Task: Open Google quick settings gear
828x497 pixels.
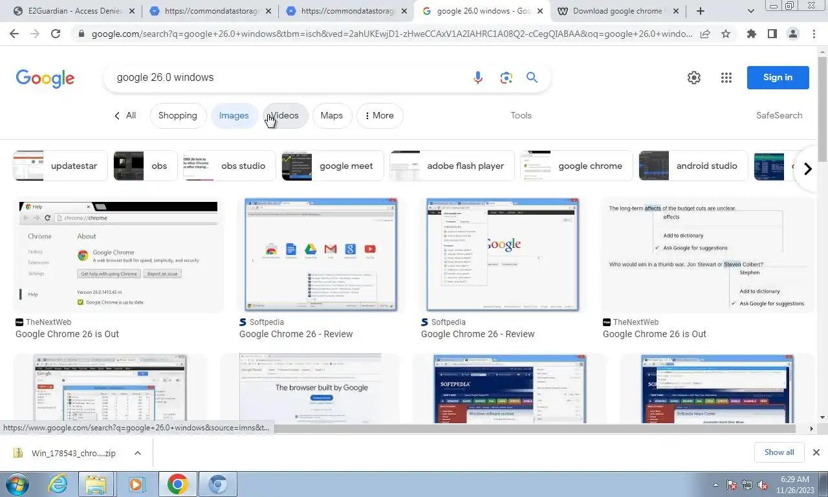Action: point(694,78)
